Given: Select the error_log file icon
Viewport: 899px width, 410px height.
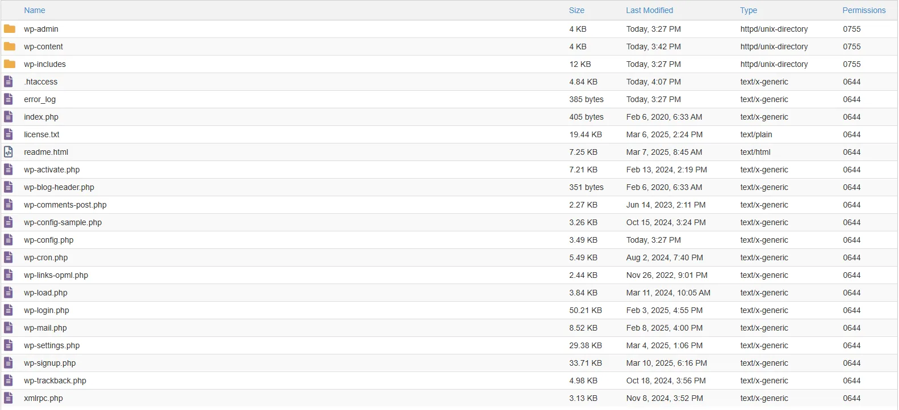Looking at the screenshot, I should point(9,99).
